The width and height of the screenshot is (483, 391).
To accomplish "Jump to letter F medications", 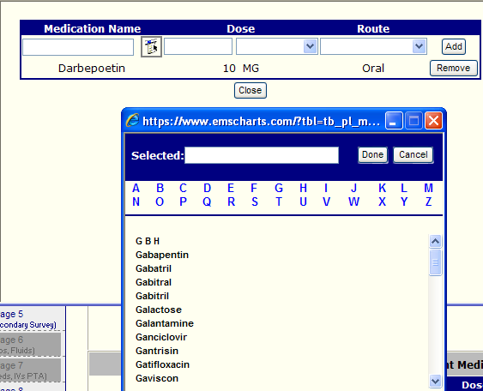I will tap(254, 188).
